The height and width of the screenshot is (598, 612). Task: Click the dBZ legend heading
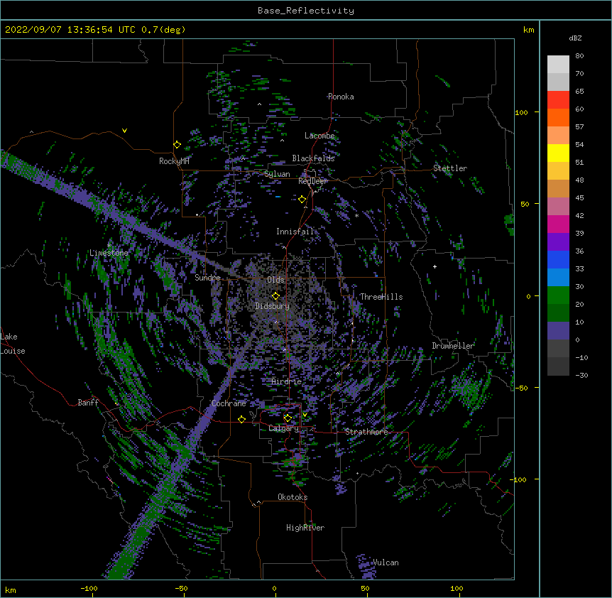575,38
